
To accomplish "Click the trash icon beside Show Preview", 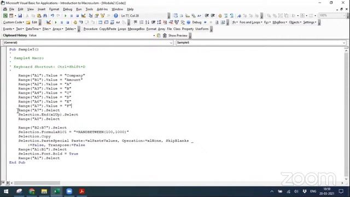I will click(165, 36).
